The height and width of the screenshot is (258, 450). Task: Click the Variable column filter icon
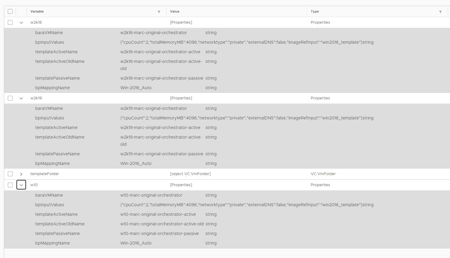click(x=159, y=12)
